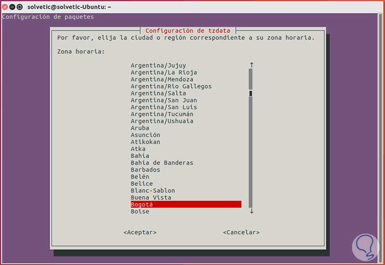
Task: Select Argentina/Ushuaia from list
Action: (x=162, y=121)
